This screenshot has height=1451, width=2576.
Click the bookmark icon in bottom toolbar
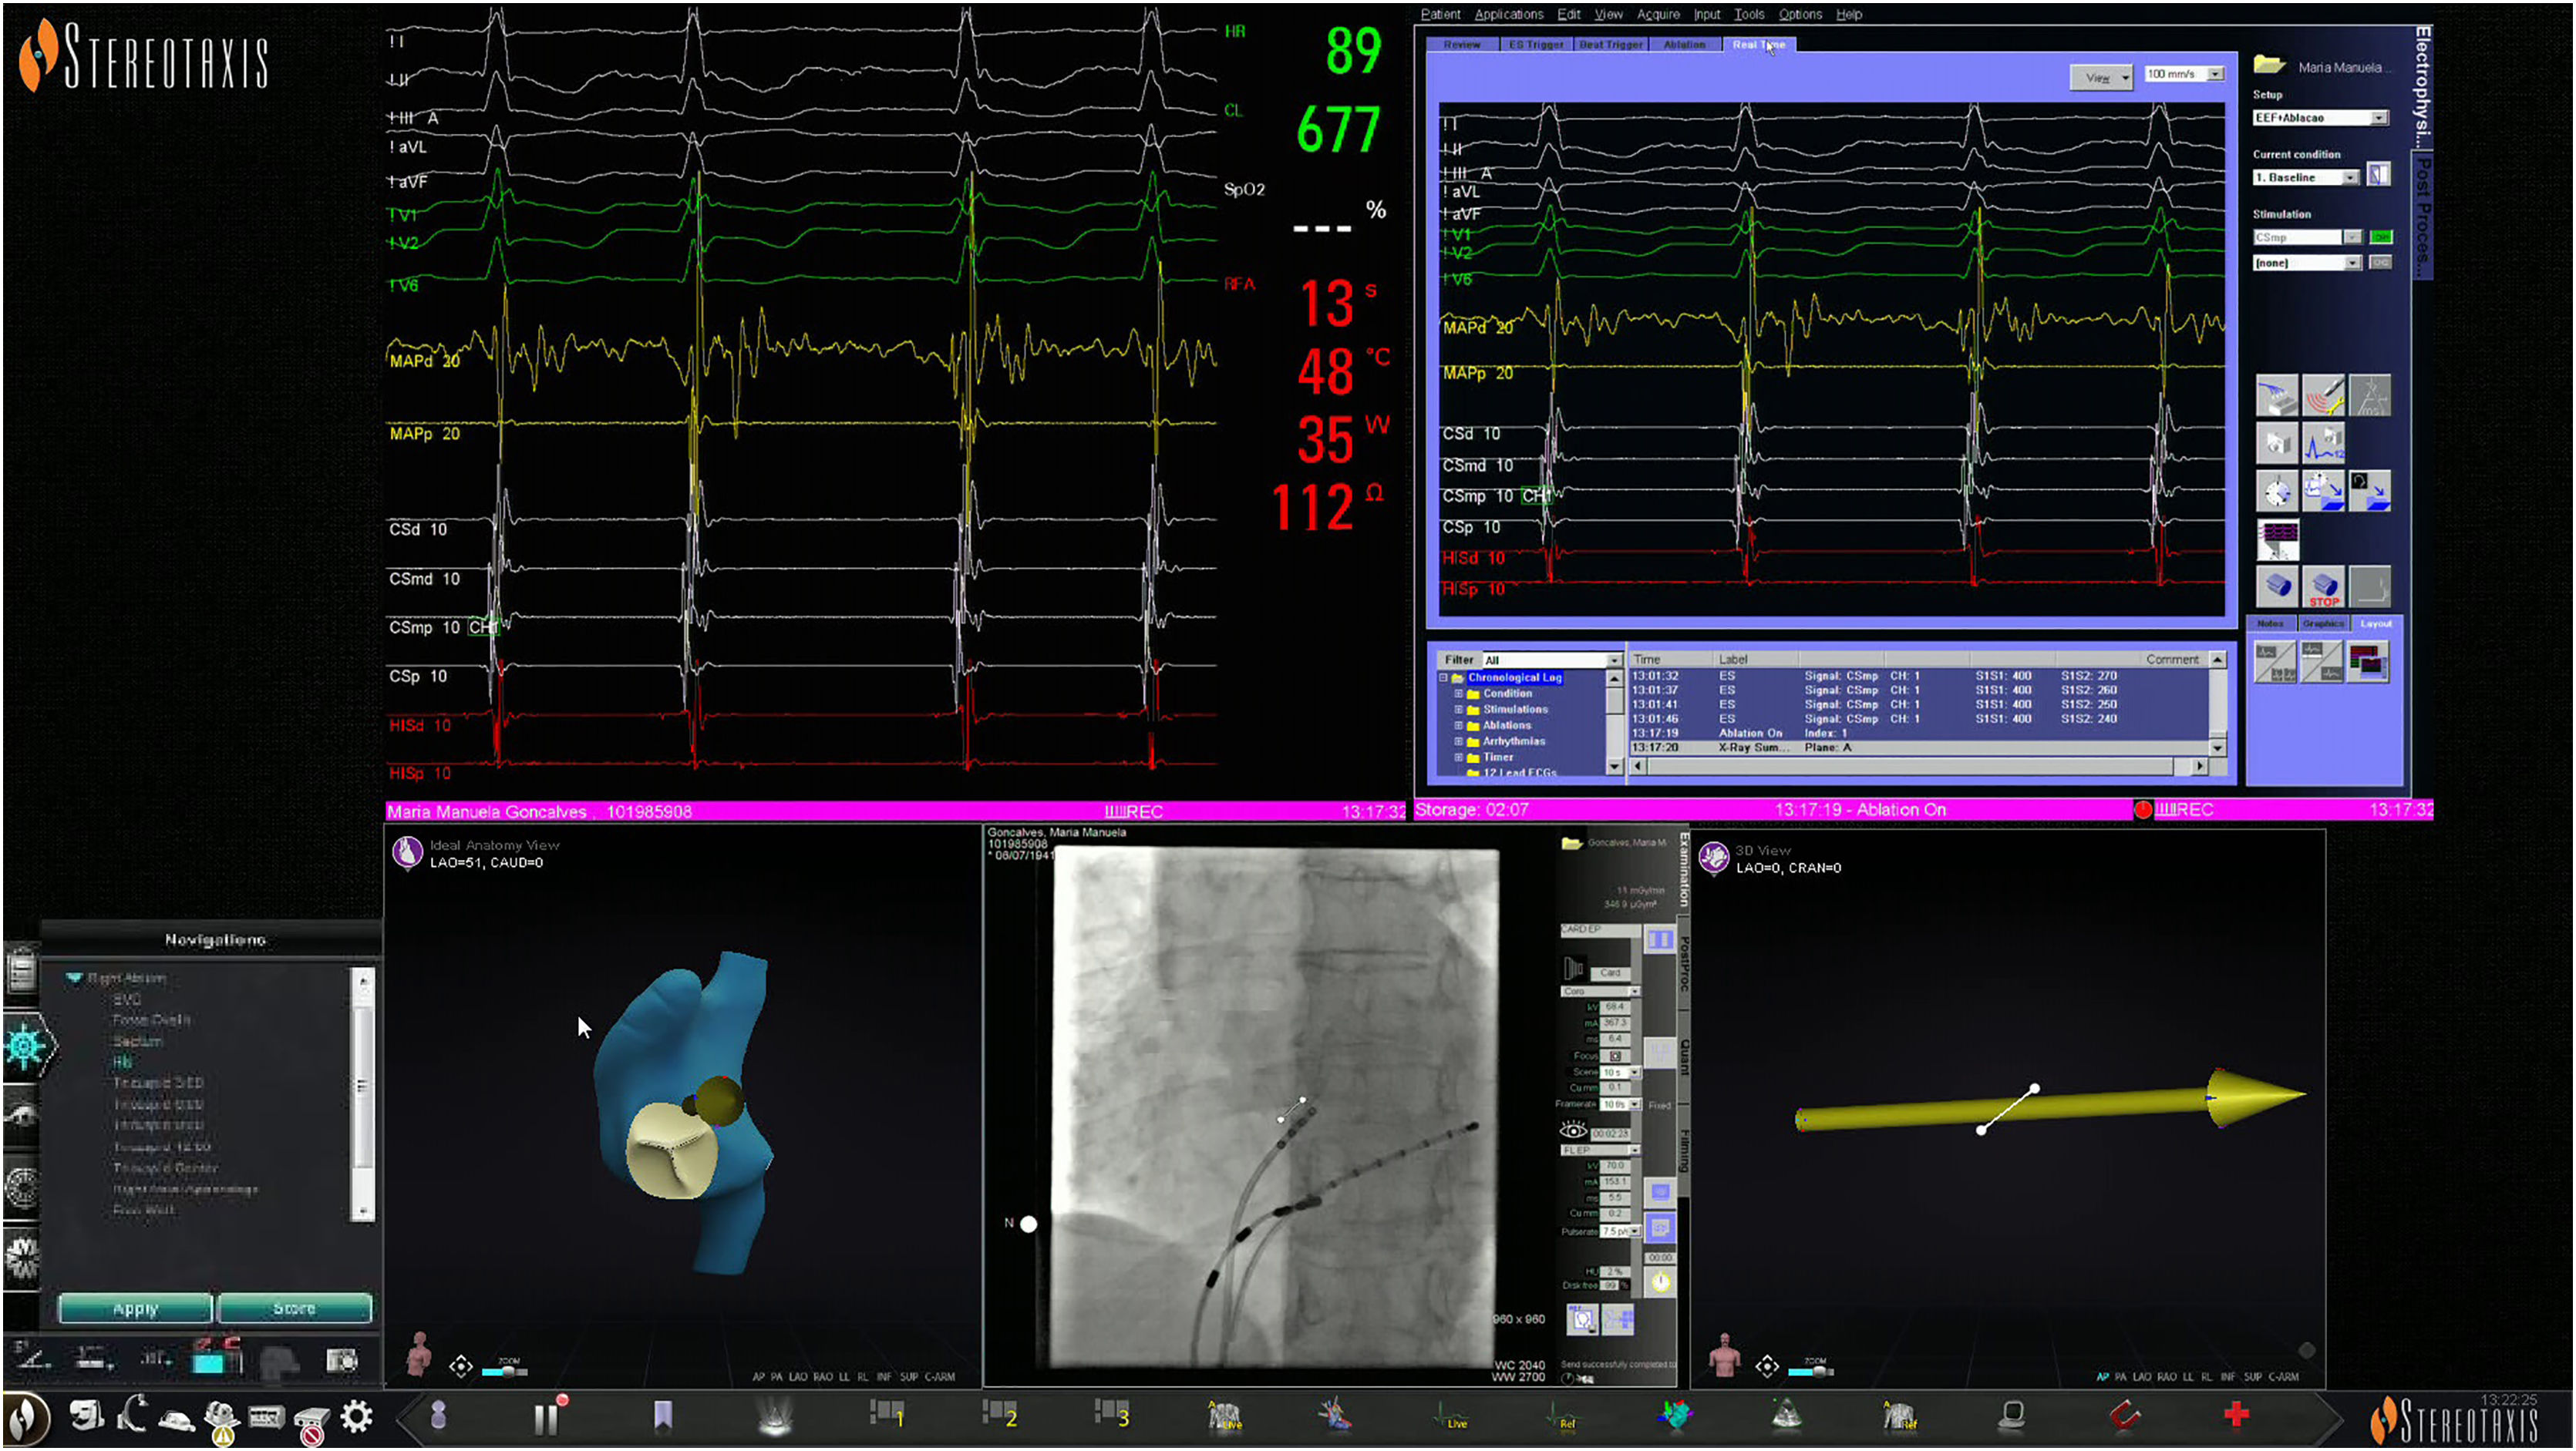point(662,1415)
